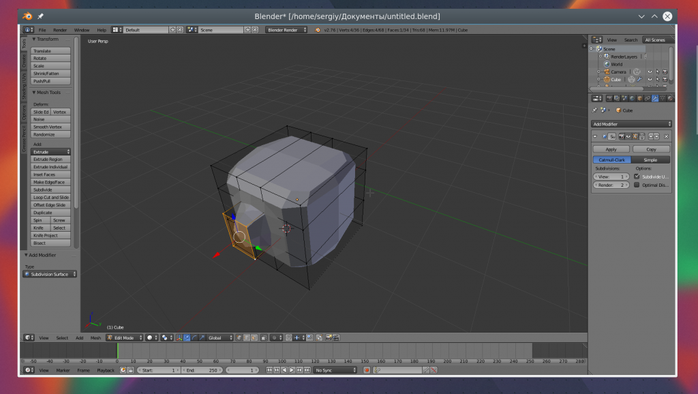Screen dimensions: 698x394
Task: Click the record button in timeline
Action: (367, 370)
